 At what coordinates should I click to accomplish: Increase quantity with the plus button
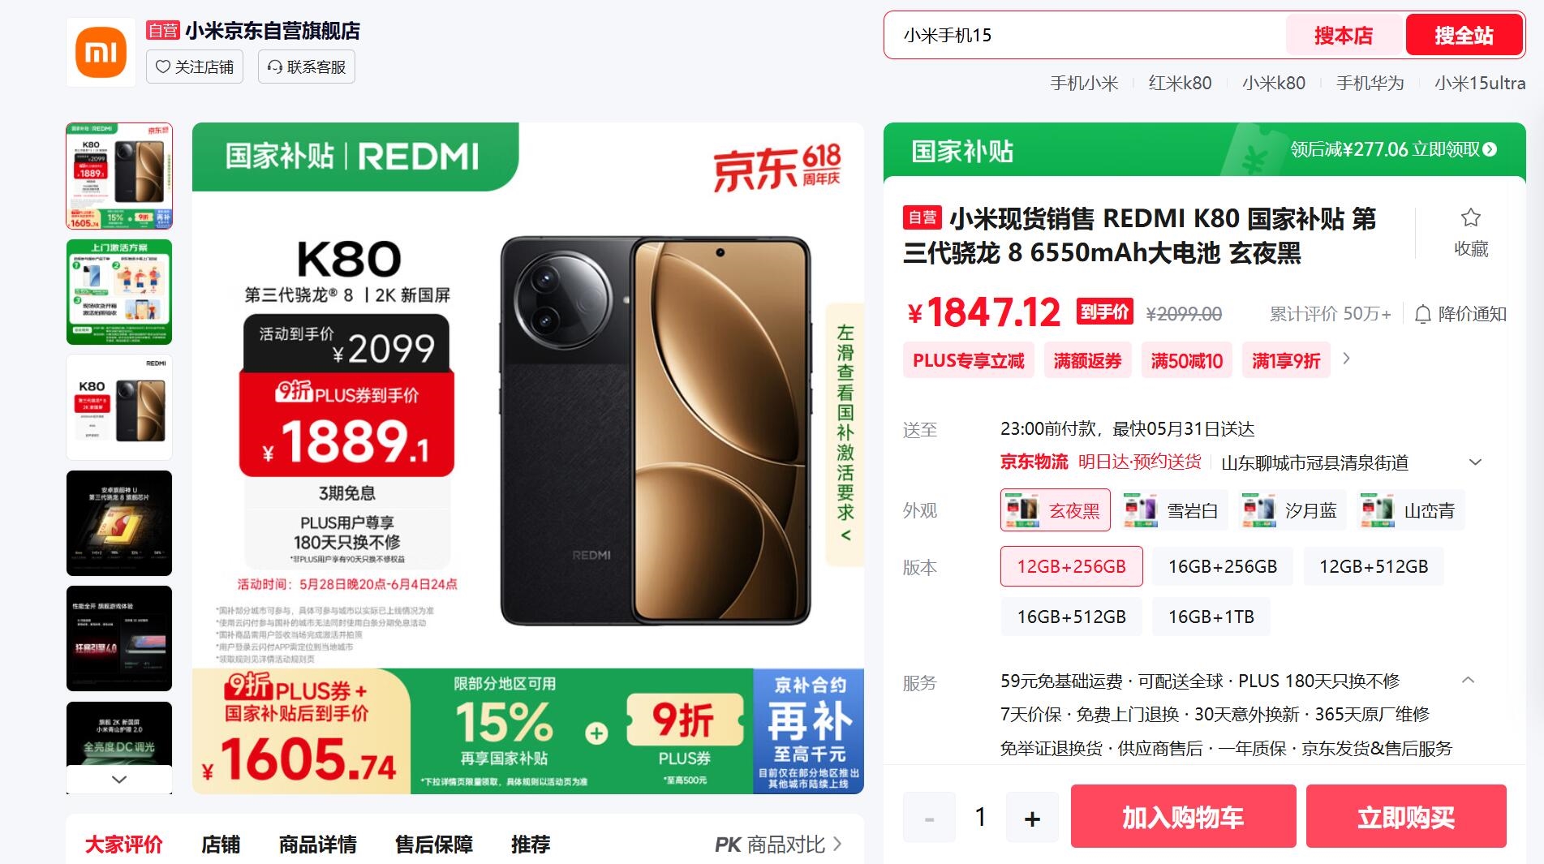tap(1032, 818)
